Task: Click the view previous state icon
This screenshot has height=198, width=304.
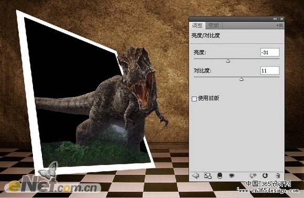Action: point(253,175)
